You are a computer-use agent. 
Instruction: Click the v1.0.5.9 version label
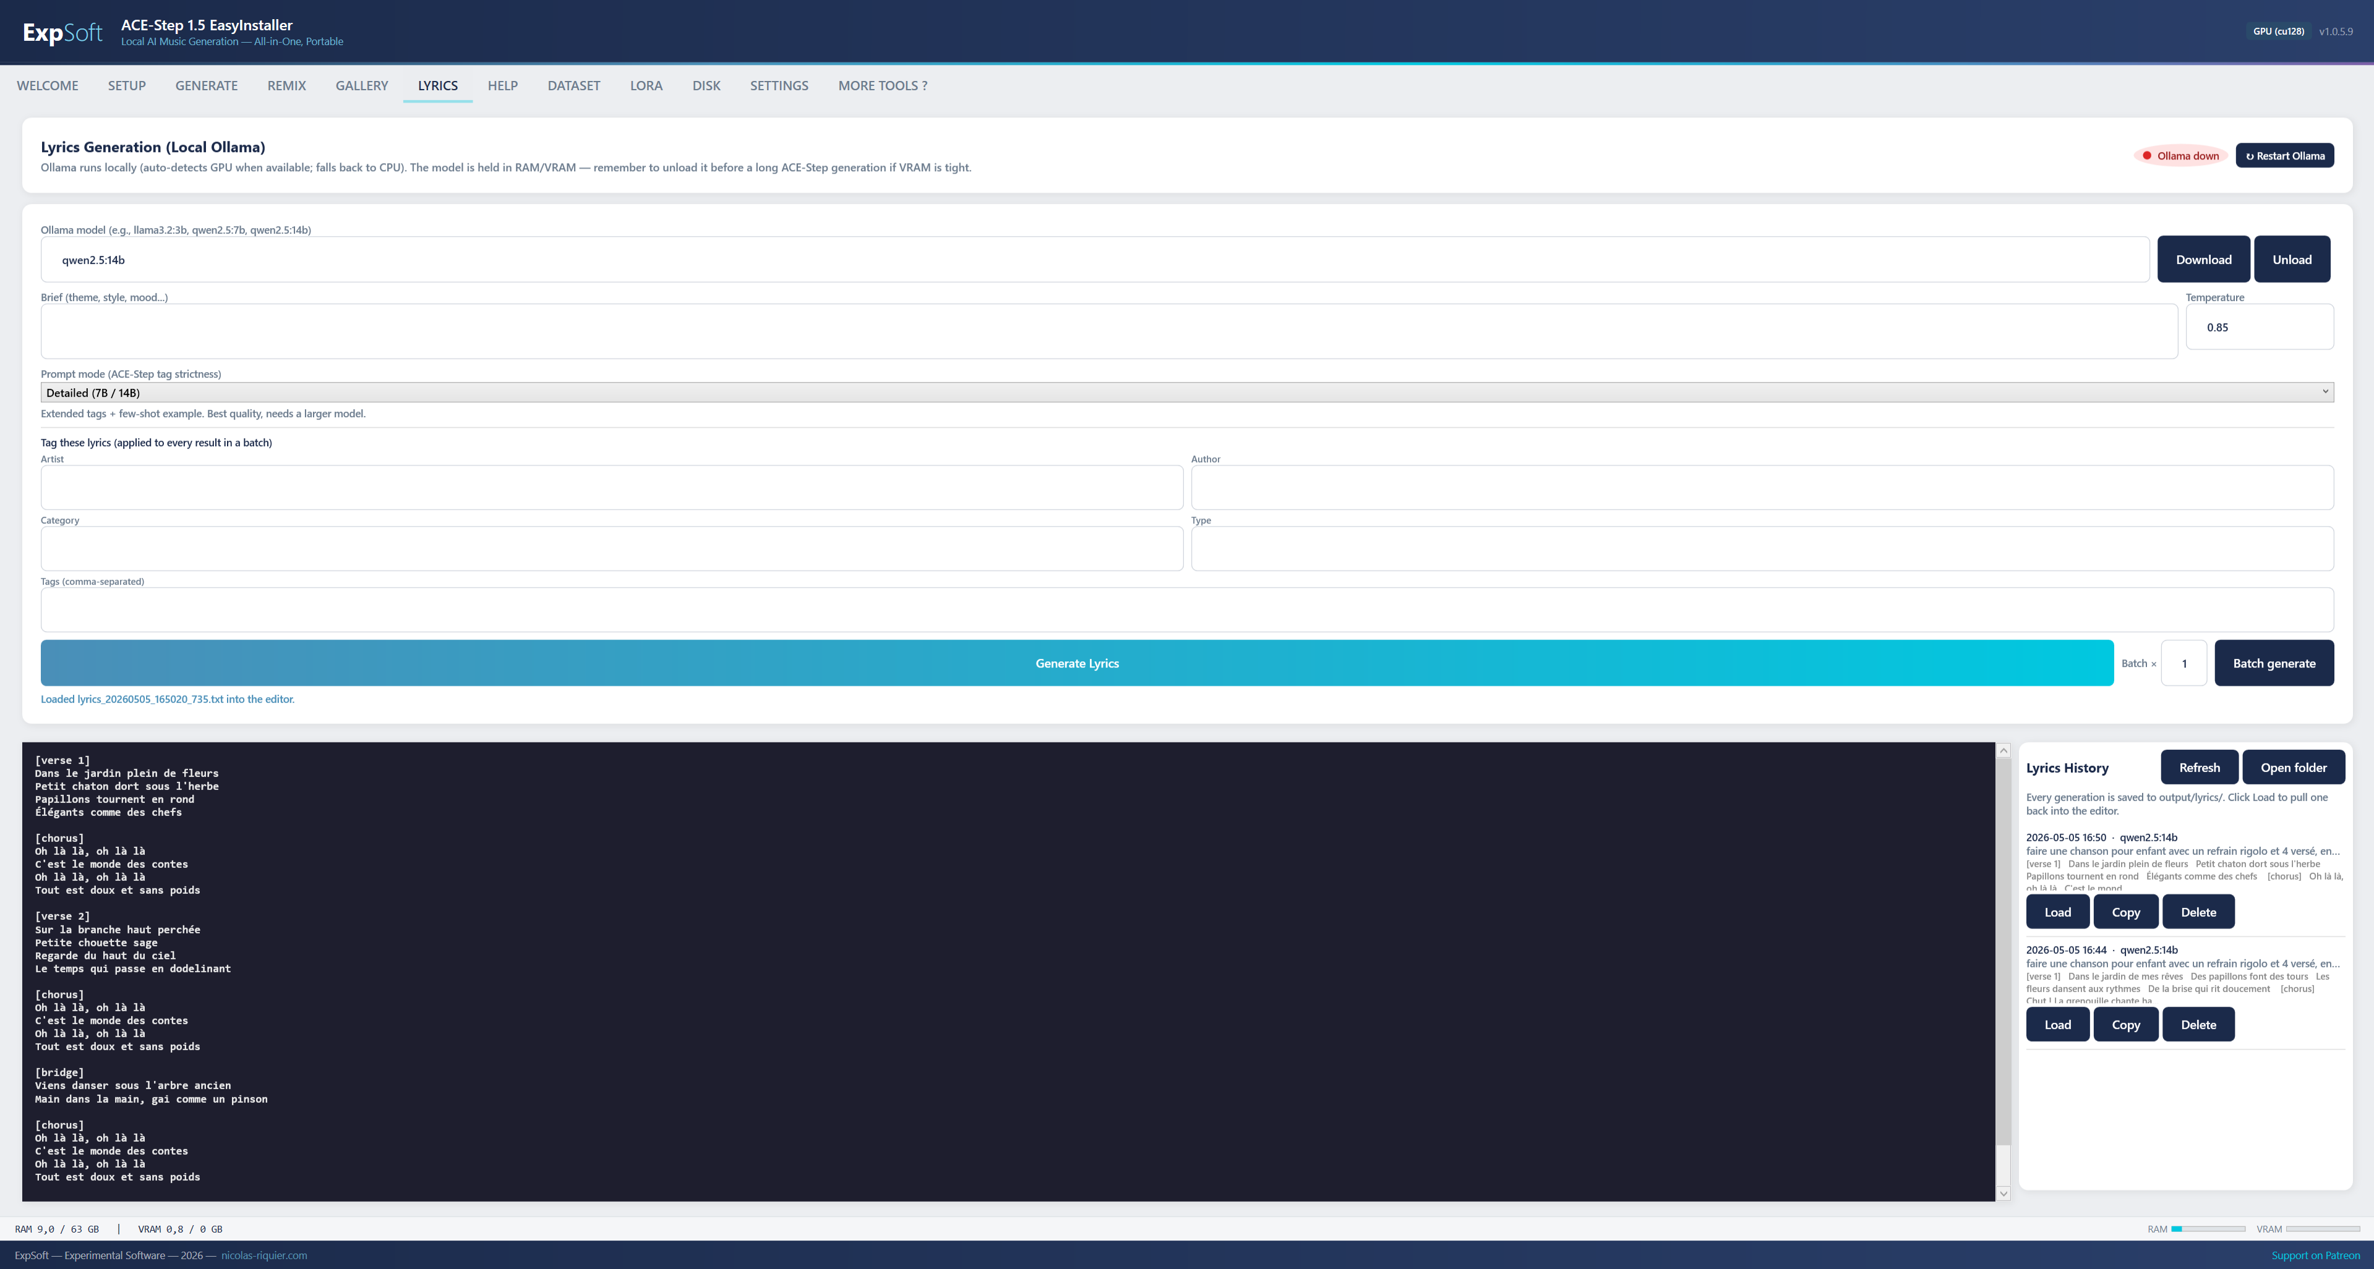coord(2335,32)
